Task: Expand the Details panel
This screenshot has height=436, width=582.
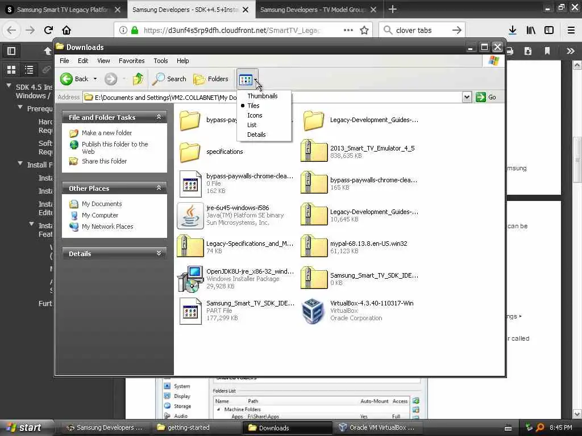Action: point(159,253)
